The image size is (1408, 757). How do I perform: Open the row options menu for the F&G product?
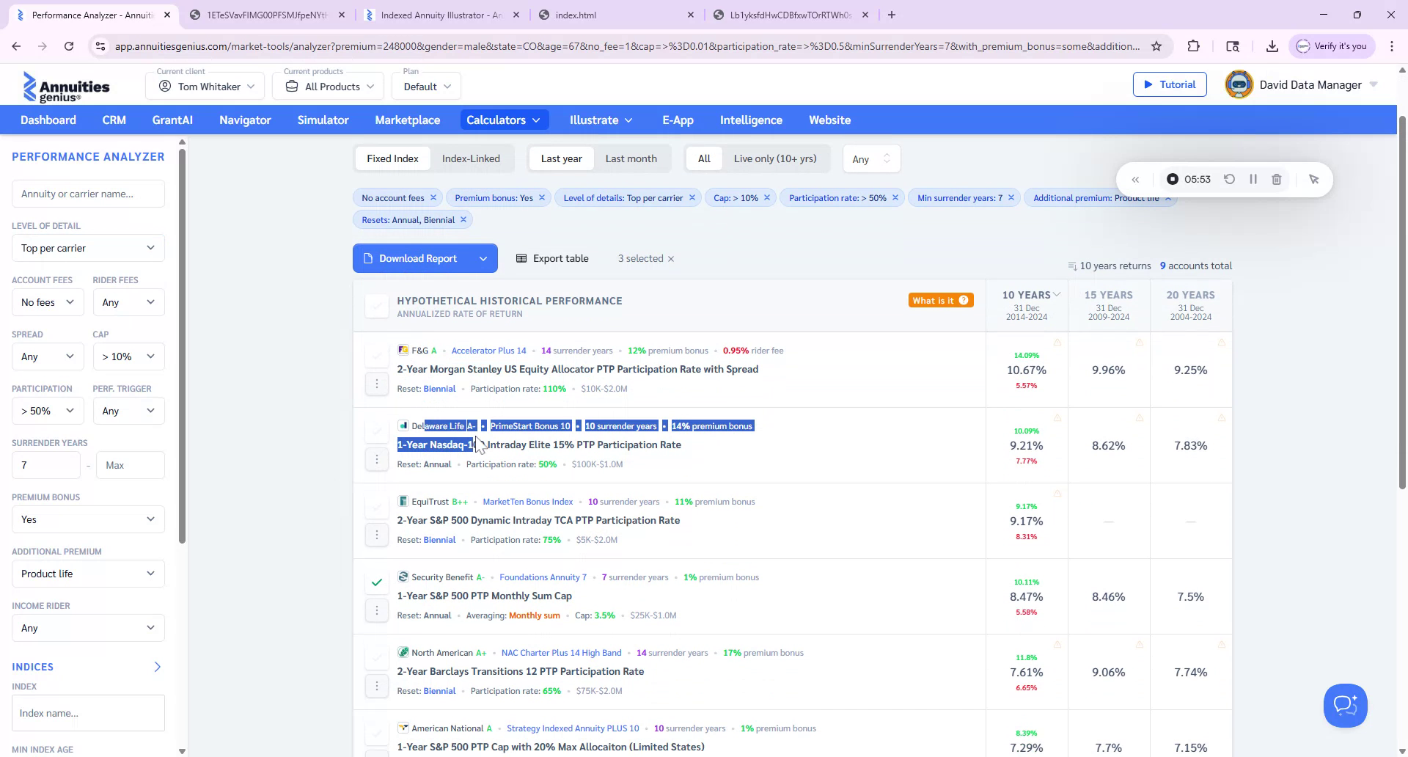tap(377, 384)
